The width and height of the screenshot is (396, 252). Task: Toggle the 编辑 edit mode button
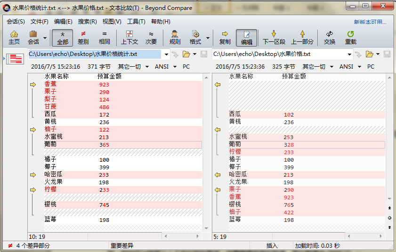[x=246, y=38]
